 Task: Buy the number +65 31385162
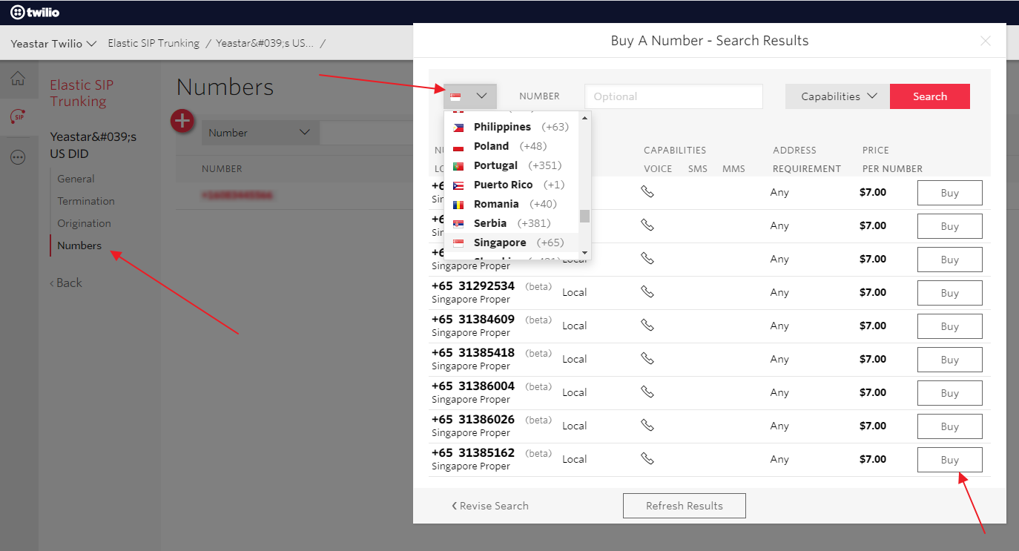click(950, 460)
